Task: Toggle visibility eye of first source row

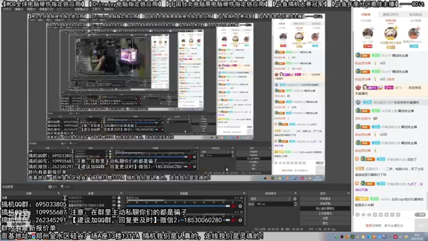Action: (x=114, y=198)
